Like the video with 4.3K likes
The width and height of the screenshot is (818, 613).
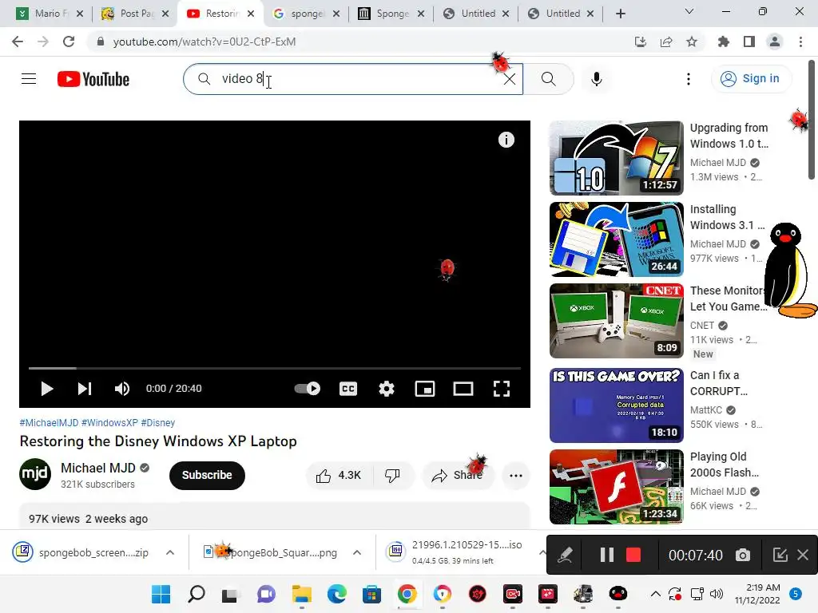(339, 476)
